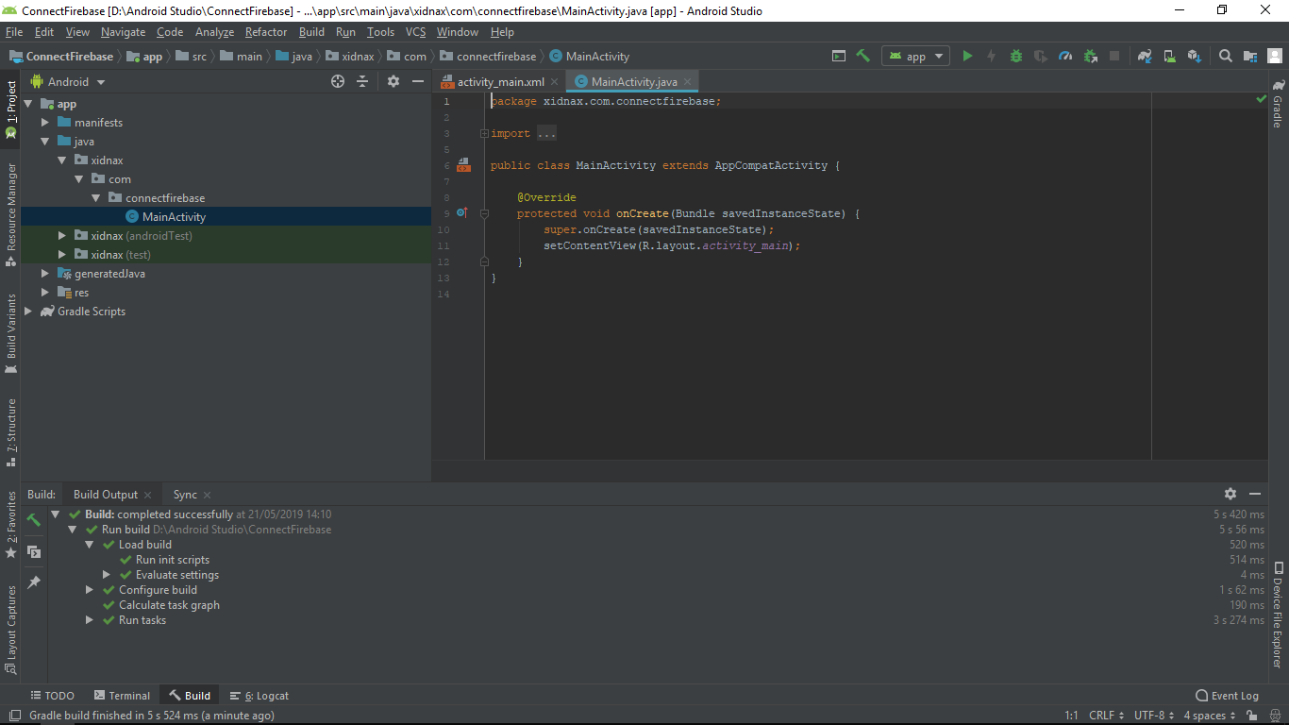Image resolution: width=1289 pixels, height=725 pixels.
Task: Expand the Evaluate settings build step
Action: click(107, 575)
